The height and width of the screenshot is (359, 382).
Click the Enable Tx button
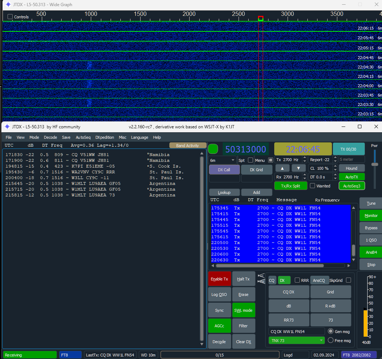click(219, 279)
